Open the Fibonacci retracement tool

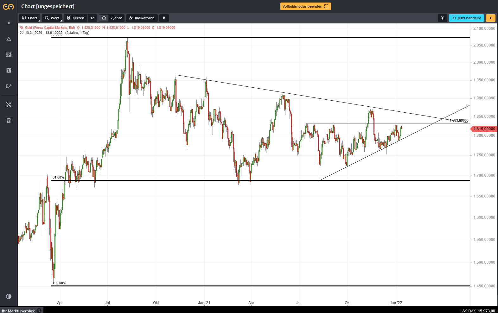[9, 55]
